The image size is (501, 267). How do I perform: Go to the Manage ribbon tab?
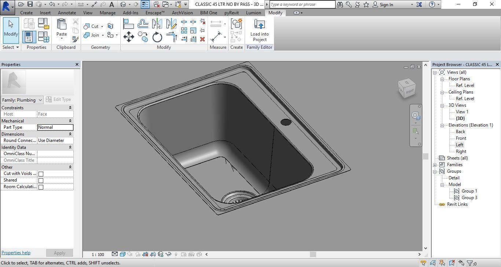107,12
